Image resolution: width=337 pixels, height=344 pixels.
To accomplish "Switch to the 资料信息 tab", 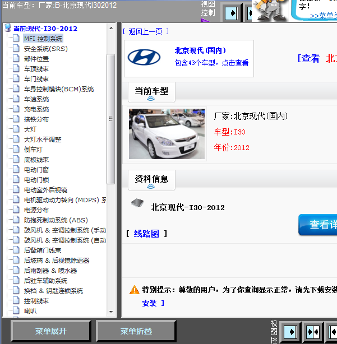I will pyautogui.click(x=151, y=180).
